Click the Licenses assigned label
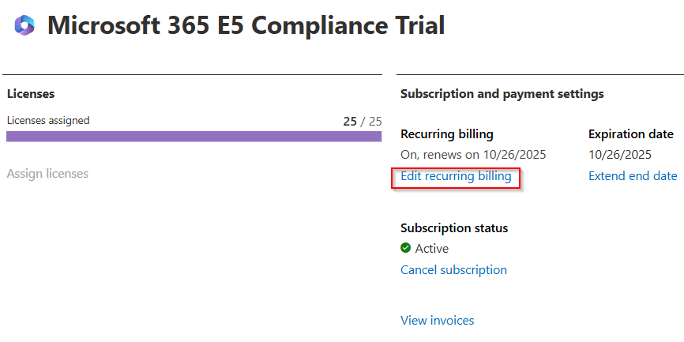 coord(48,121)
